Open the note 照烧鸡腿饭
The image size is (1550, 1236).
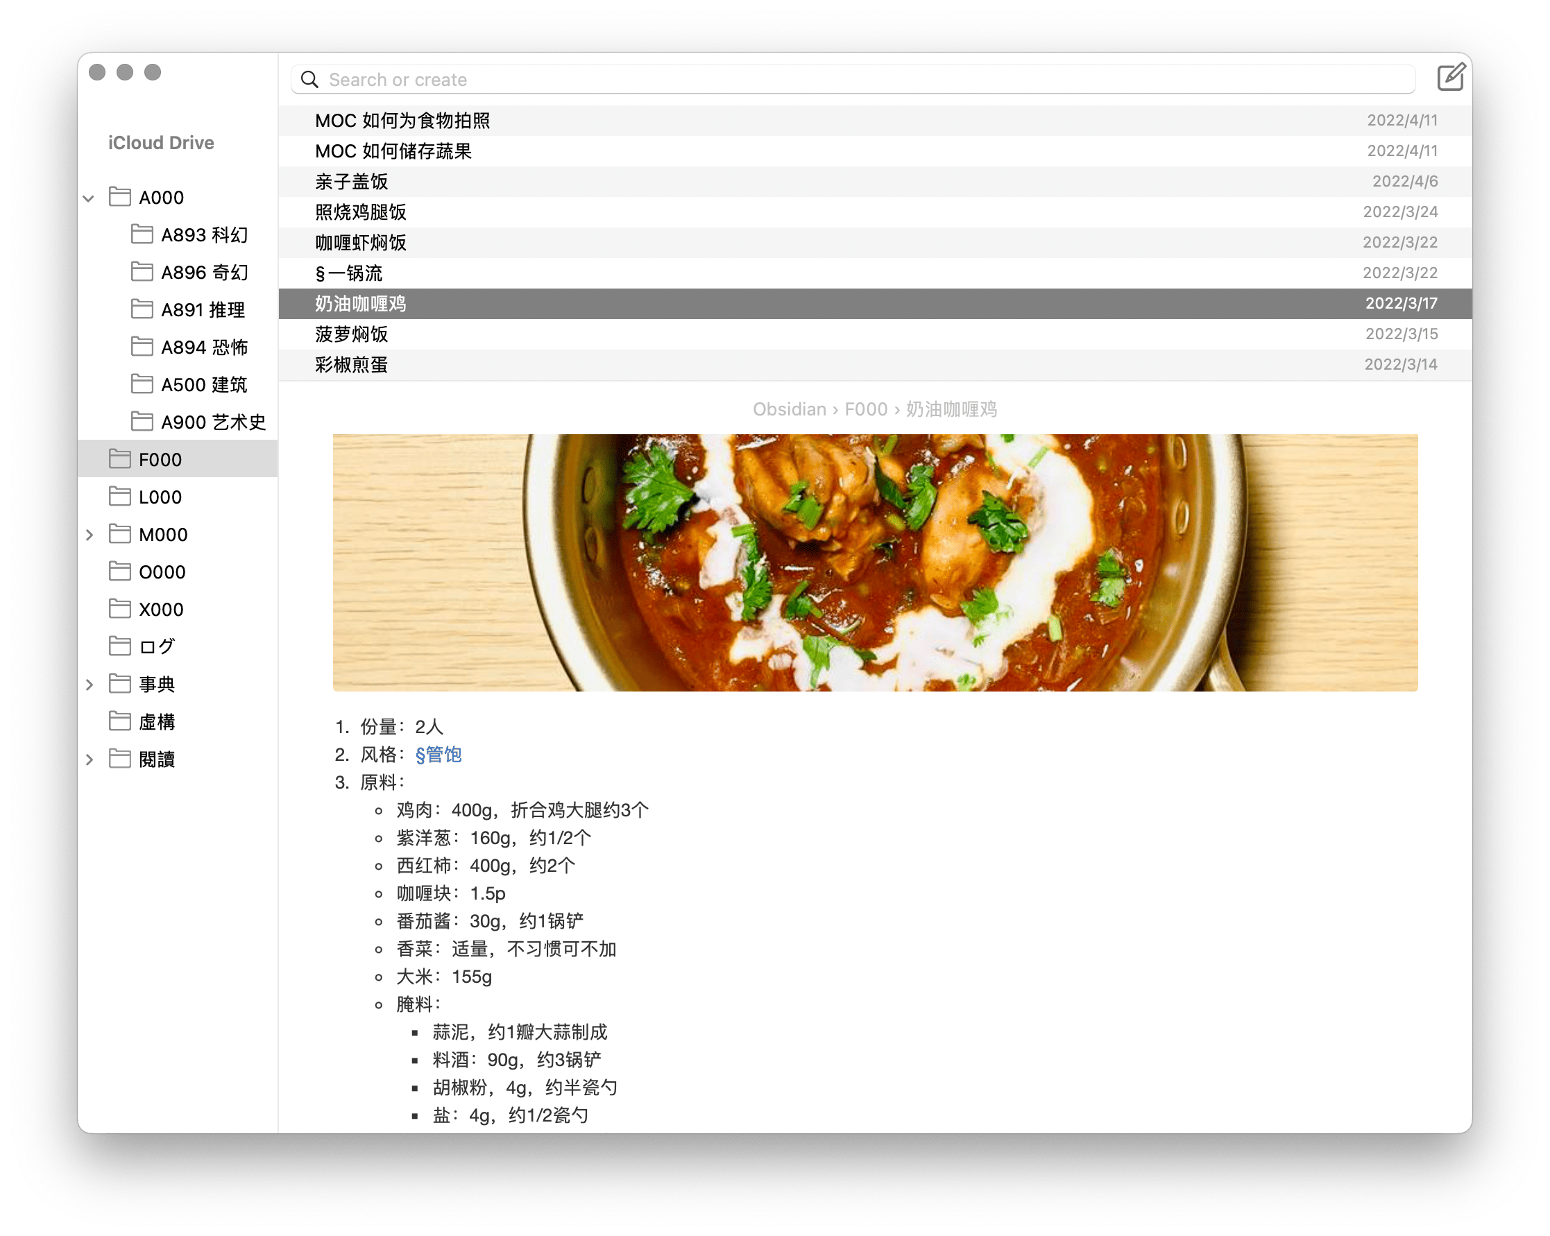click(x=875, y=212)
